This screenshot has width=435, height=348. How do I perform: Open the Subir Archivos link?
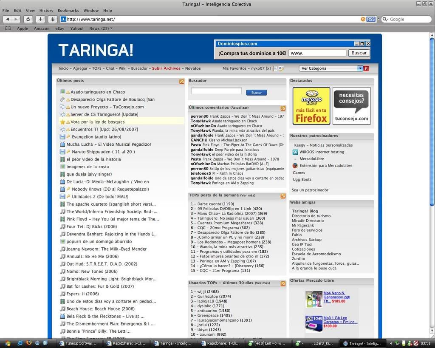[x=166, y=68]
